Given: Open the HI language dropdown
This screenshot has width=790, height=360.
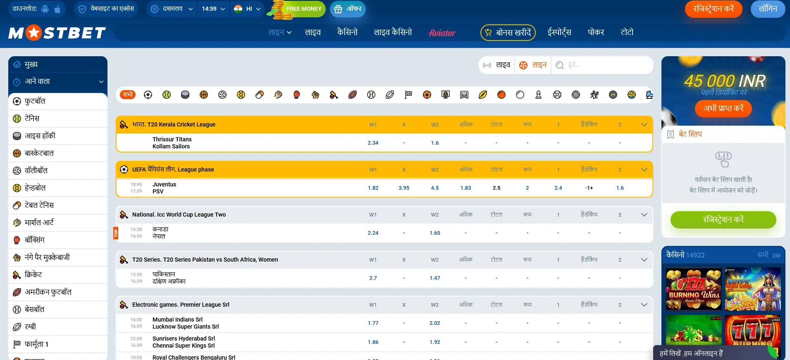Looking at the screenshot, I should coord(247,9).
